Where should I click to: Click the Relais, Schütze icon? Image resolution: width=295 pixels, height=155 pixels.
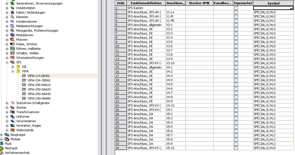(12, 44)
